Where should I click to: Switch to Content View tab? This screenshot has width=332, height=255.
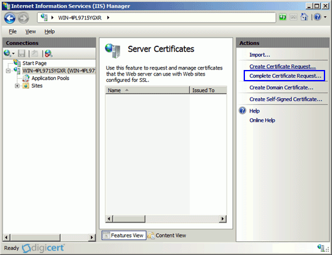click(x=167, y=236)
